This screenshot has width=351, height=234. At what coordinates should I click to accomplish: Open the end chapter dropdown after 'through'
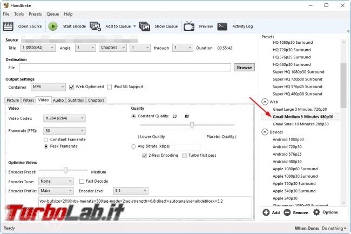click(x=183, y=48)
